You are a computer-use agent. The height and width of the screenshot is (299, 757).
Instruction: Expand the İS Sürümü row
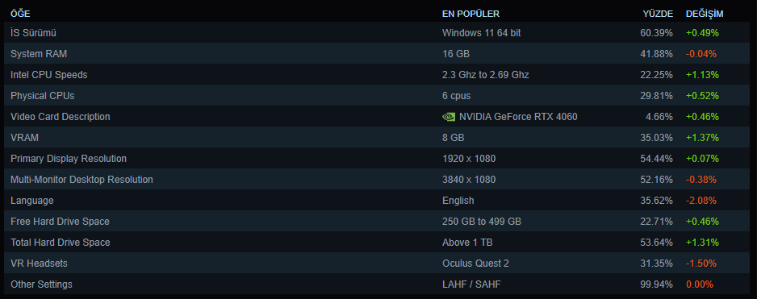click(378, 33)
